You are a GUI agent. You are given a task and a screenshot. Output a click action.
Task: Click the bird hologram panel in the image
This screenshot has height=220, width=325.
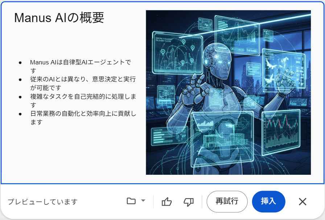pos(283,68)
